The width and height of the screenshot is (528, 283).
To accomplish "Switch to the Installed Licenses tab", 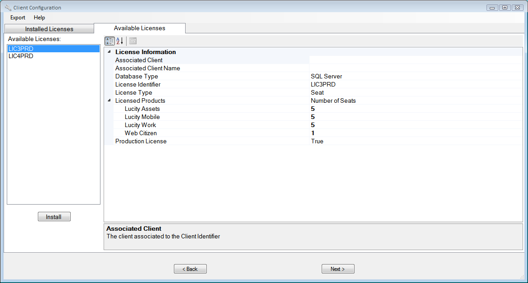I will tap(49, 29).
